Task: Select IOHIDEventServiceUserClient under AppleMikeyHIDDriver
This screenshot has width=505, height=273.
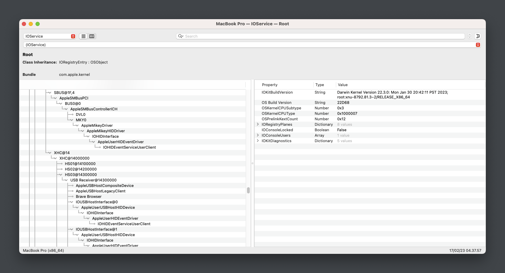Action: 129,147
